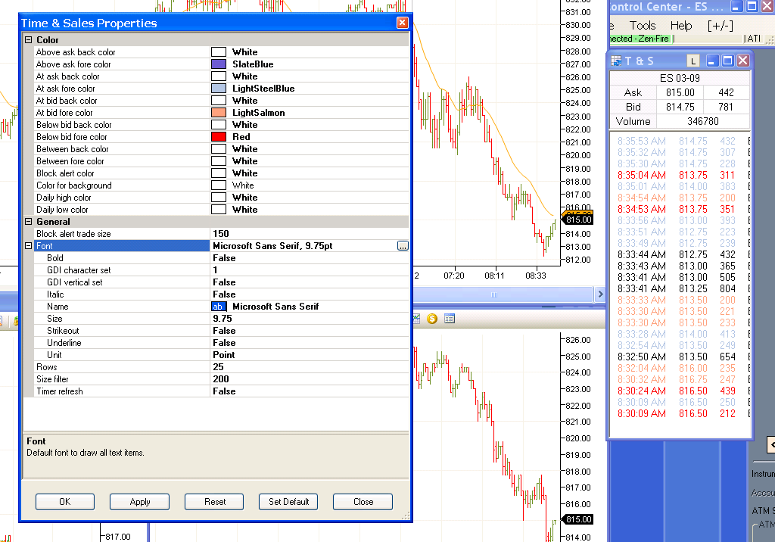
Task: Click the OK button
Action: click(x=65, y=502)
